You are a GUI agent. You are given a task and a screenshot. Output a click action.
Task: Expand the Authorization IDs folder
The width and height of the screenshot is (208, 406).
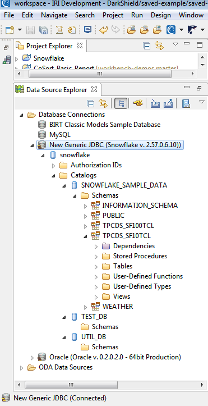[53, 166]
